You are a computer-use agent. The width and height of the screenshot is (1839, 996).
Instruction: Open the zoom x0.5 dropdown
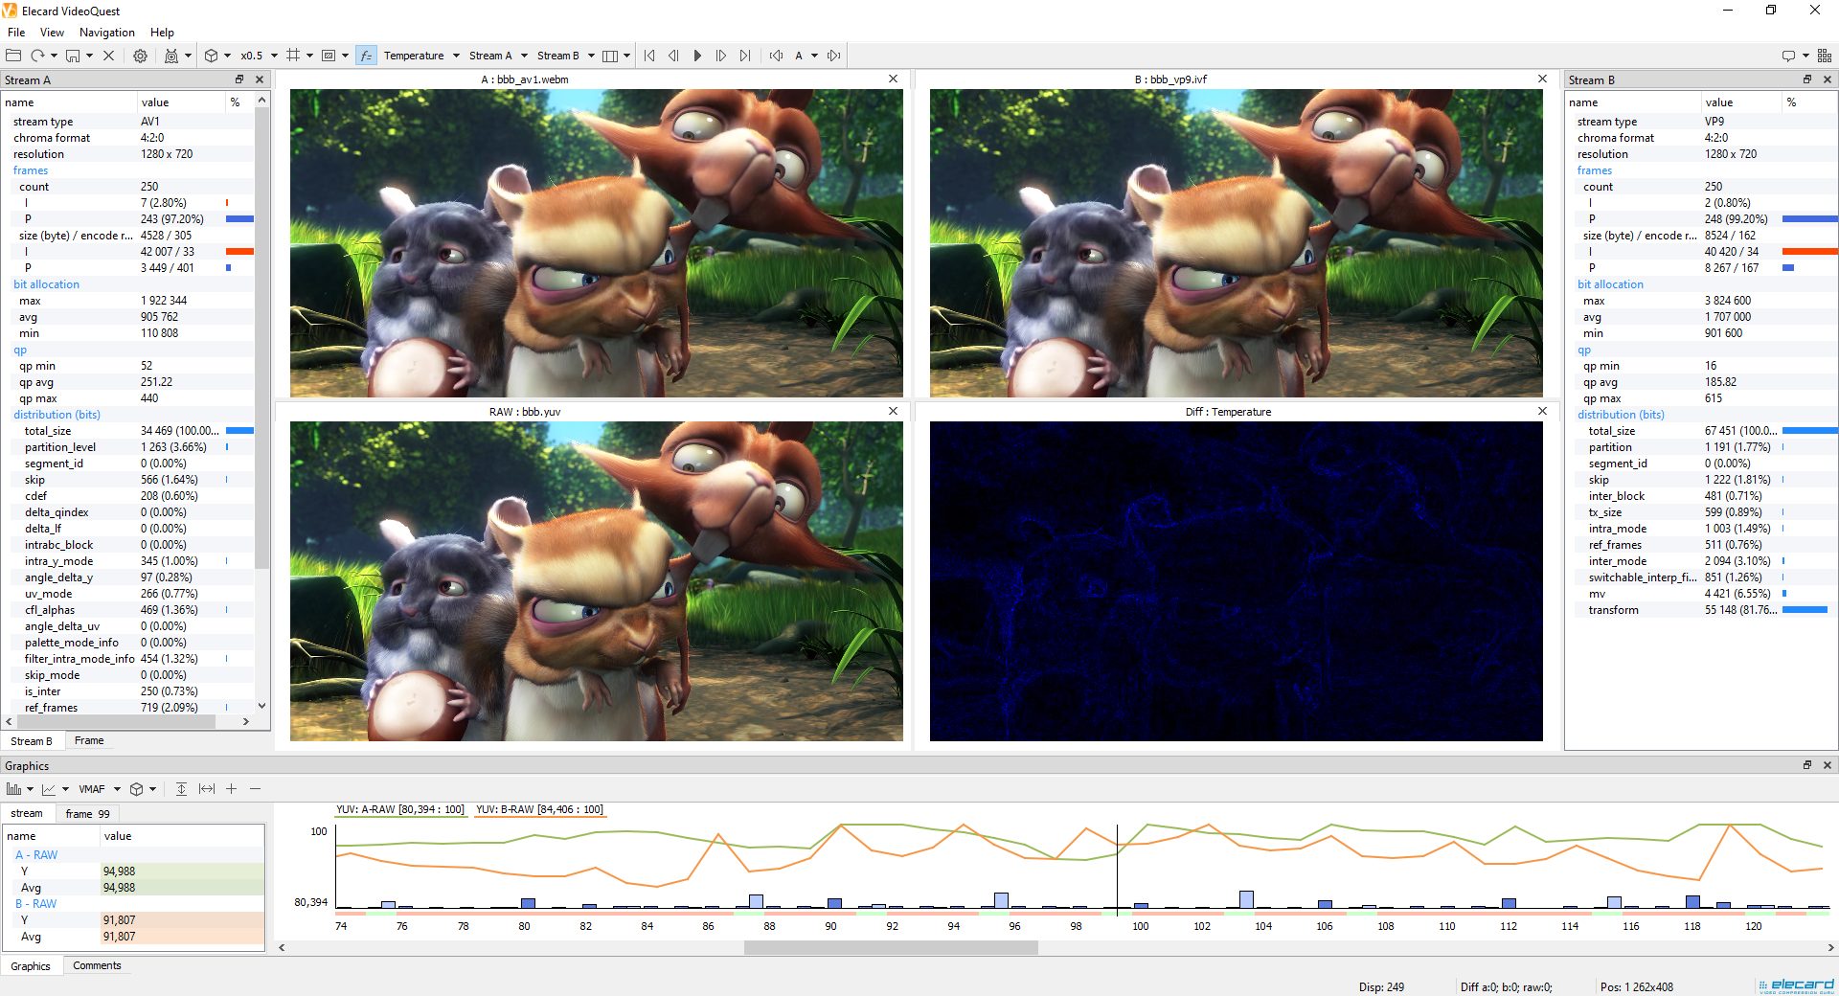tap(274, 55)
